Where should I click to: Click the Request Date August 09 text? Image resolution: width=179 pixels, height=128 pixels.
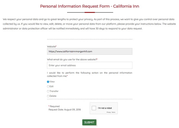pyautogui.click(x=65, y=110)
